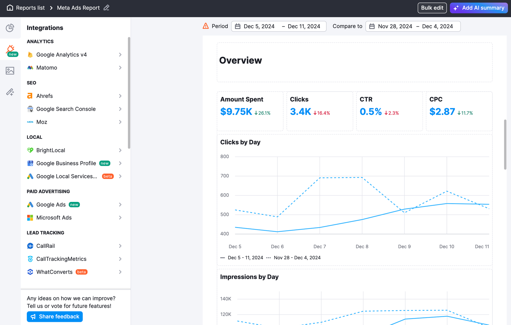Click the CallTrackingMetrics logo icon
The height and width of the screenshot is (325, 511).
pyautogui.click(x=30, y=259)
